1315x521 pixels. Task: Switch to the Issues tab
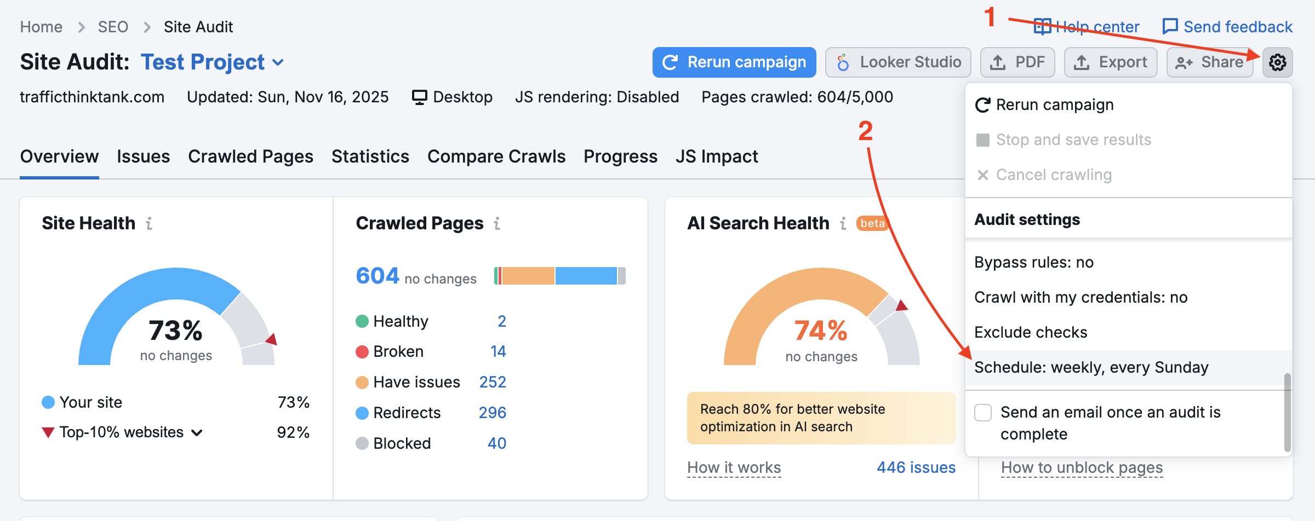[143, 157]
